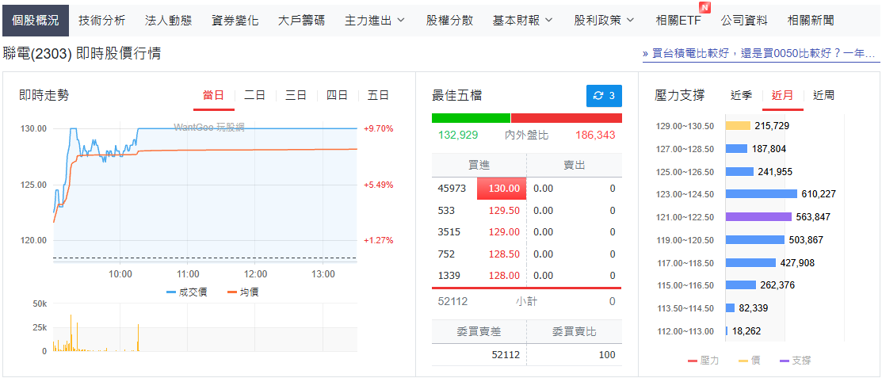
Task: Open the 買台積電比較好 article link
Action: pos(759,54)
